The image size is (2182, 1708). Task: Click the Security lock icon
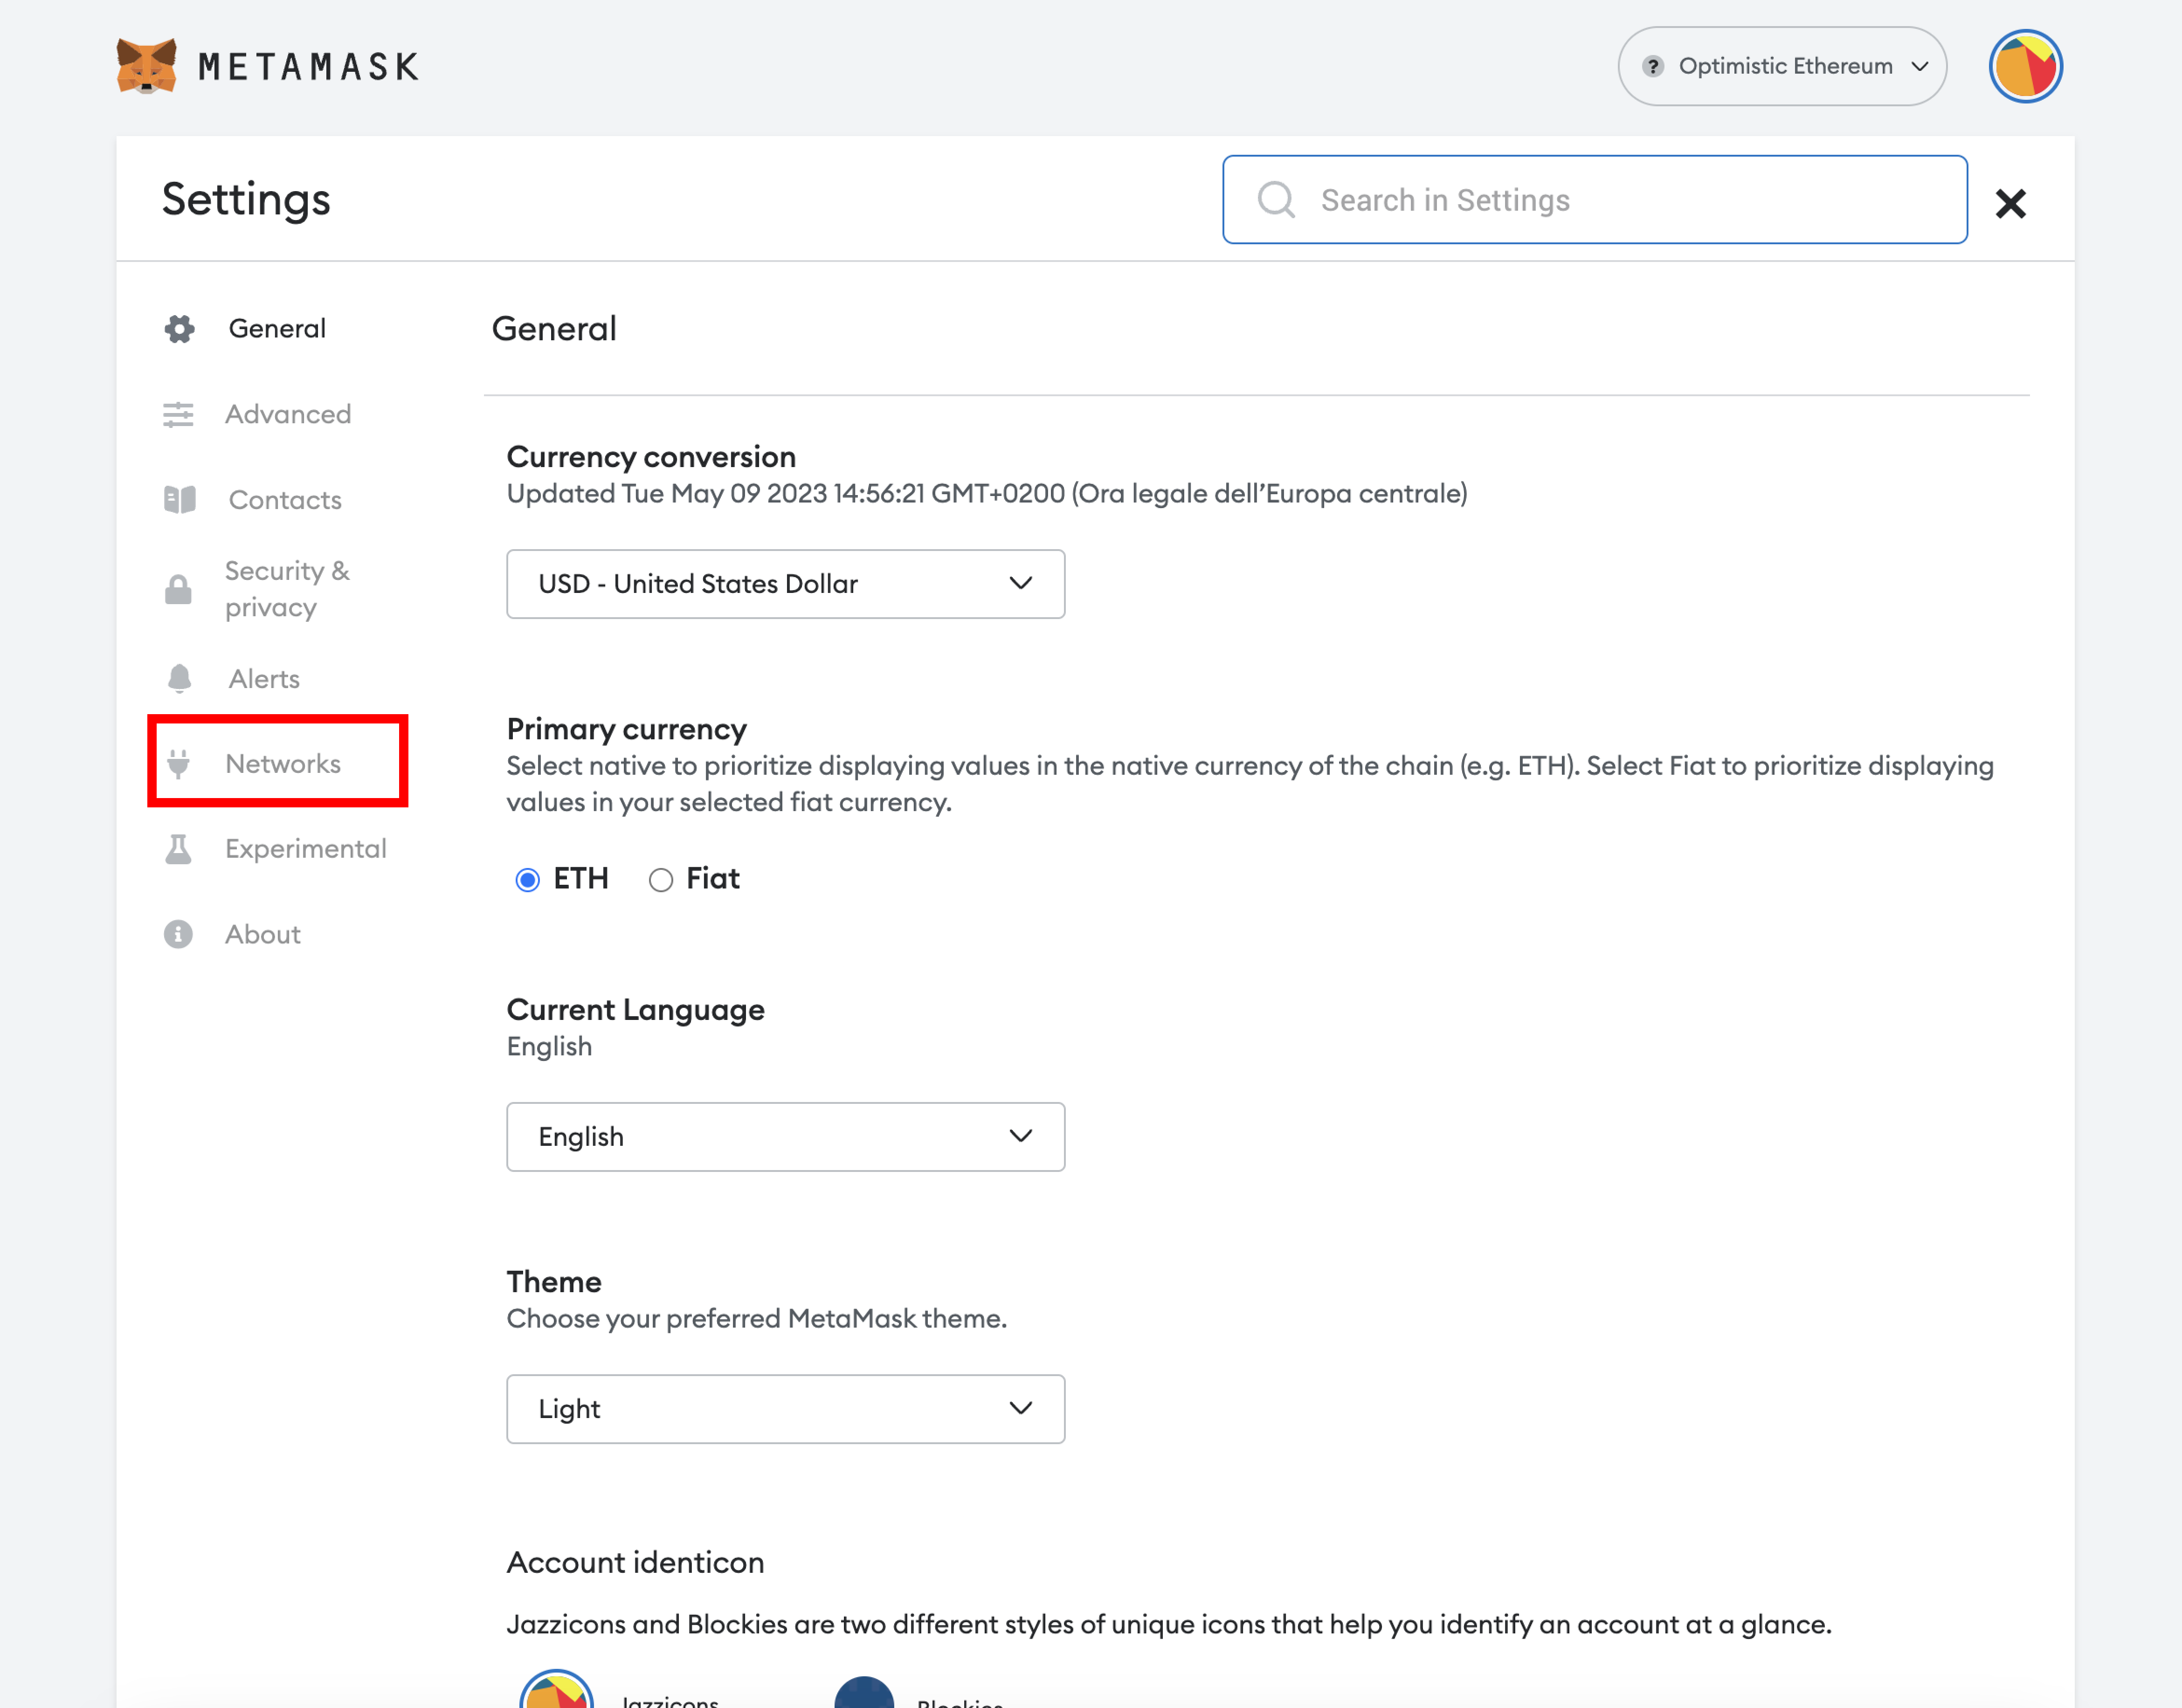(x=179, y=589)
